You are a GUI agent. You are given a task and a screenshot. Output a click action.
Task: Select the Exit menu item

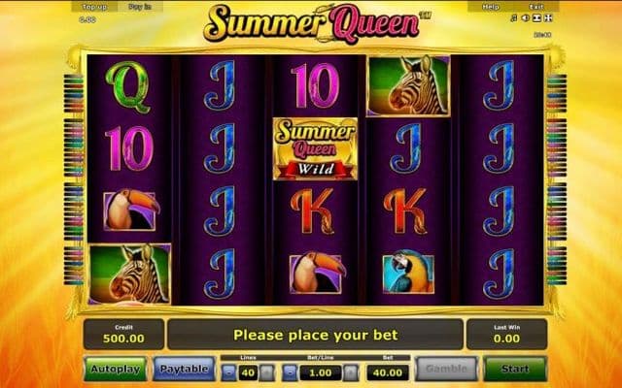[536, 7]
